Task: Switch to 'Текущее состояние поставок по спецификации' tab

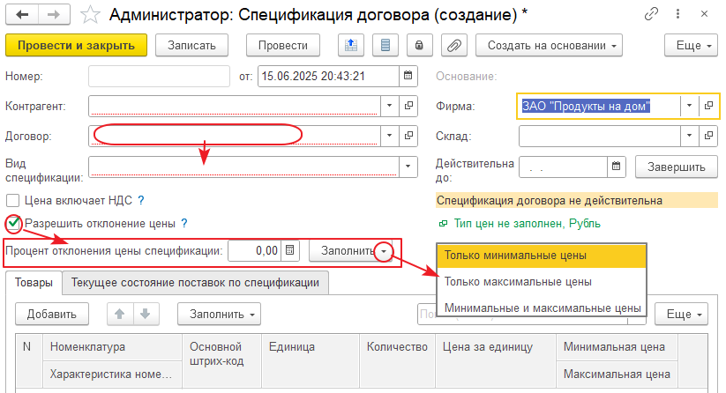Action: [x=195, y=283]
